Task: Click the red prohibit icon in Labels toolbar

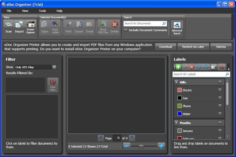Action: pos(222,67)
